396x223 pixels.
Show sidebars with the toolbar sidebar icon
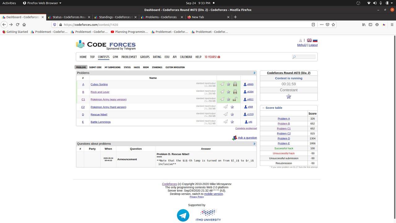point(370,24)
